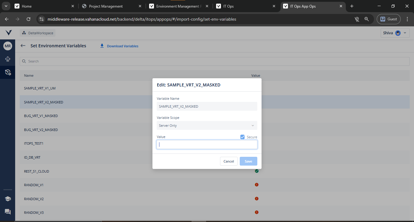Open the Variable Scope dropdown
The width and height of the screenshot is (414, 222).
pyautogui.click(x=207, y=126)
